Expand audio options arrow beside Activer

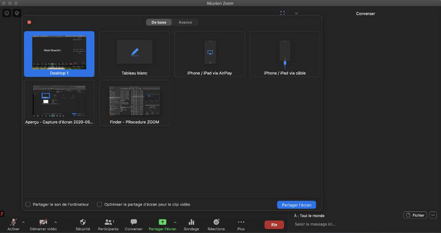[x=24, y=222]
